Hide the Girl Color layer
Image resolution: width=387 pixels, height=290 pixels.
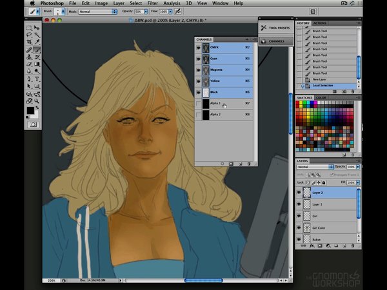pos(299,227)
